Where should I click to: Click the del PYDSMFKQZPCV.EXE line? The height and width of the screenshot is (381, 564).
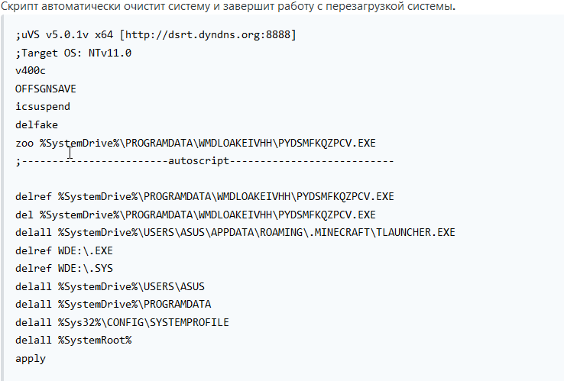click(x=196, y=215)
